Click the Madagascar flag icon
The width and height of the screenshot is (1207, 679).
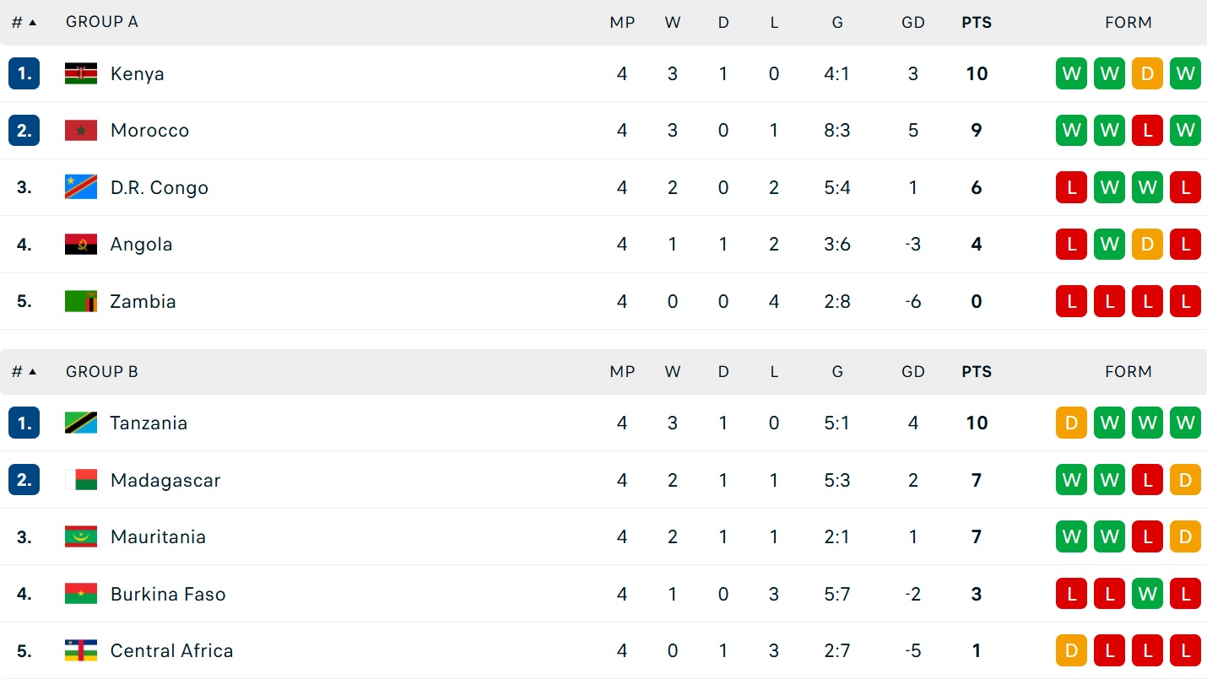(81, 480)
